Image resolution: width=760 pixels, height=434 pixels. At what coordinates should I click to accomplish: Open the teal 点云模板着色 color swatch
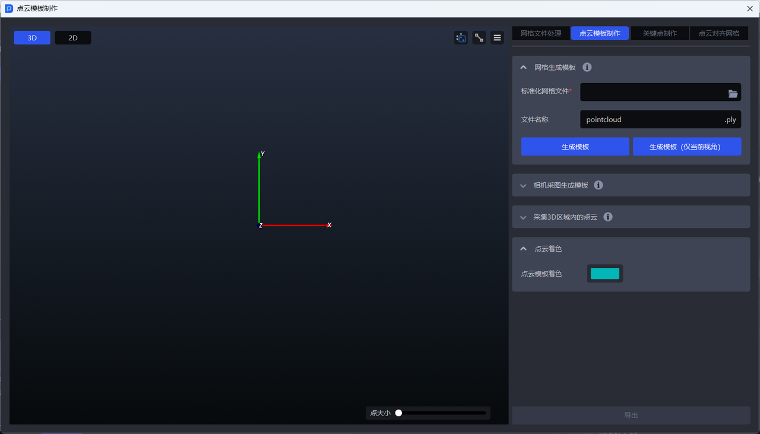coord(605,274)
